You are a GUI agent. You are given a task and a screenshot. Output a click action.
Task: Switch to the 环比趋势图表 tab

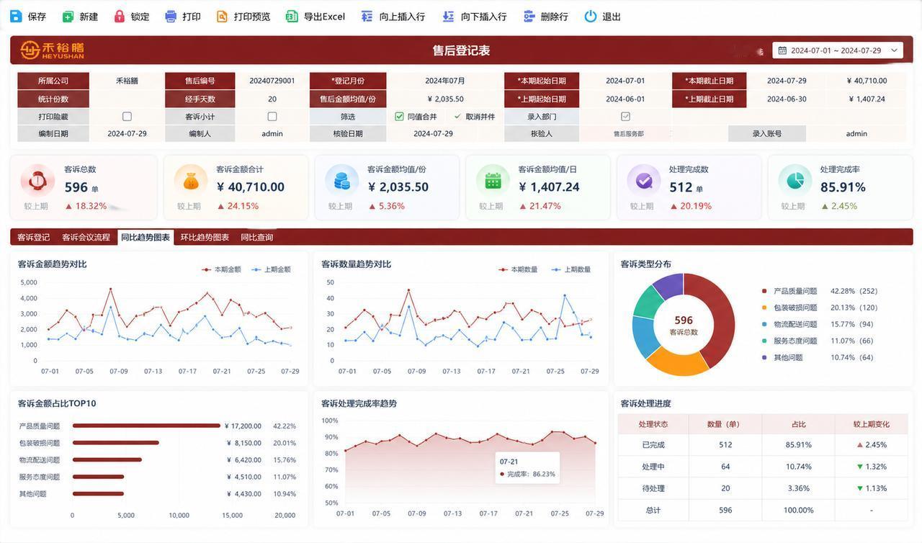(x=205, y=237)
